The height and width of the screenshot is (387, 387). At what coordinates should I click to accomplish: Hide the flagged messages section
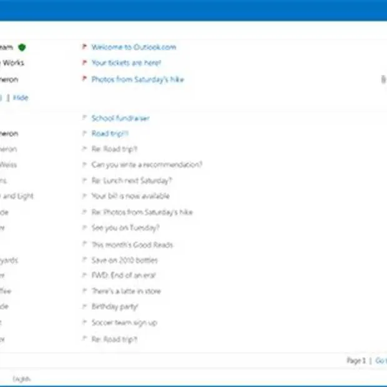click(21, 97)
